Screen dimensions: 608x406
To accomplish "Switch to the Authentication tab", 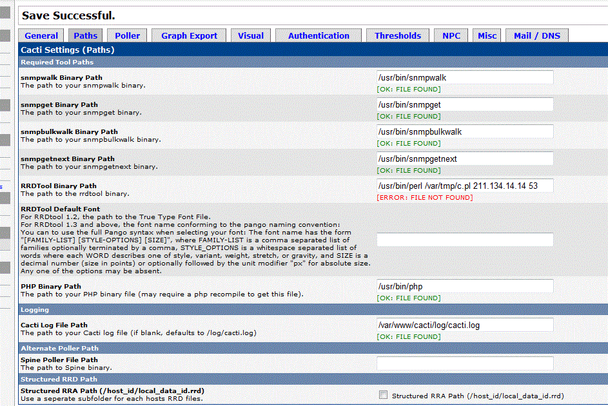I will point(319,35).
